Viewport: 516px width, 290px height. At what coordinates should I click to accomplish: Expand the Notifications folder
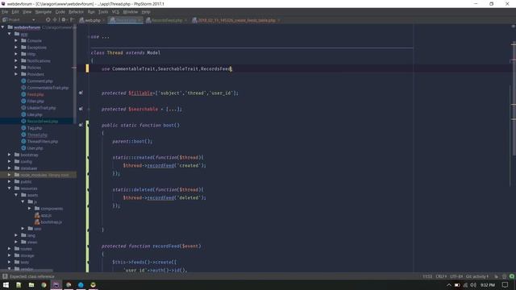coord(16,61)
